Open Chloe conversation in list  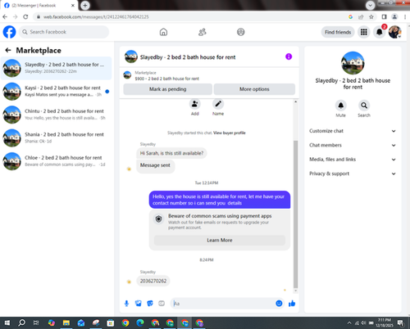[x=56, y=161]
